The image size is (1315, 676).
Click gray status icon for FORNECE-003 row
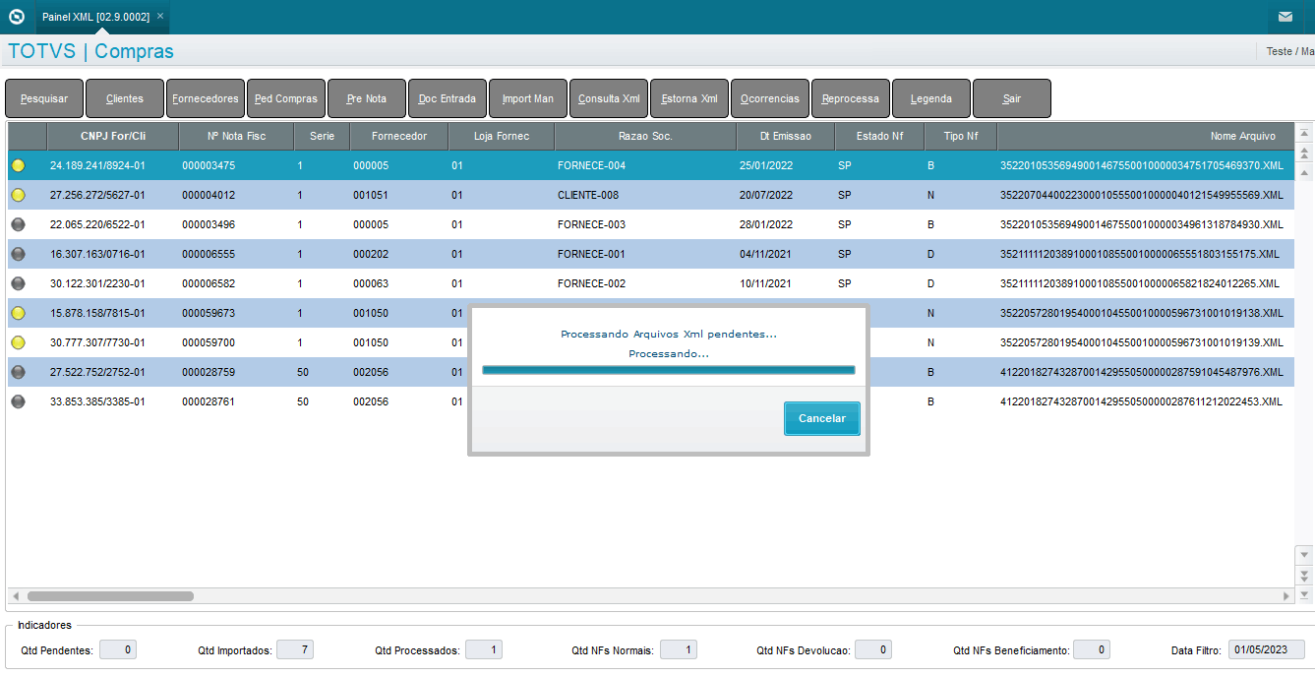pyautogui.click(x=18, y=224)
